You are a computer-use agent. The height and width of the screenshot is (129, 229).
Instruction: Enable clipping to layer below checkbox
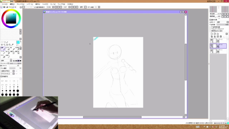(210, 29)
